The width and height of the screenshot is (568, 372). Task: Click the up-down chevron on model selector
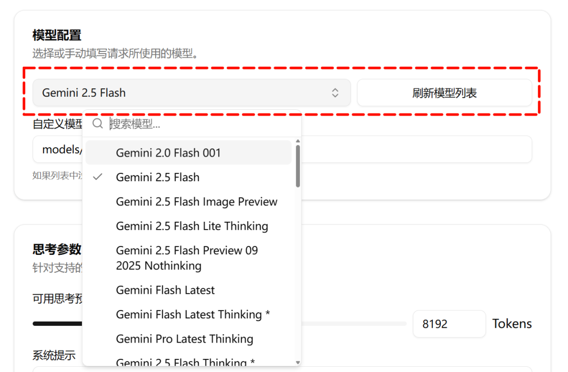[x=335, y=93]
